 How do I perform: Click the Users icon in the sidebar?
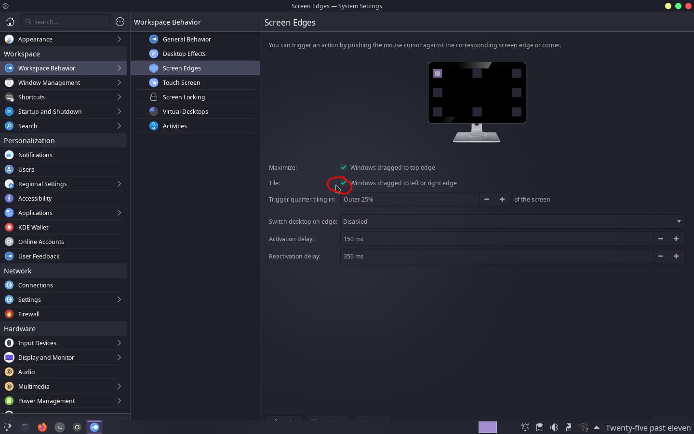pos(9,169)
